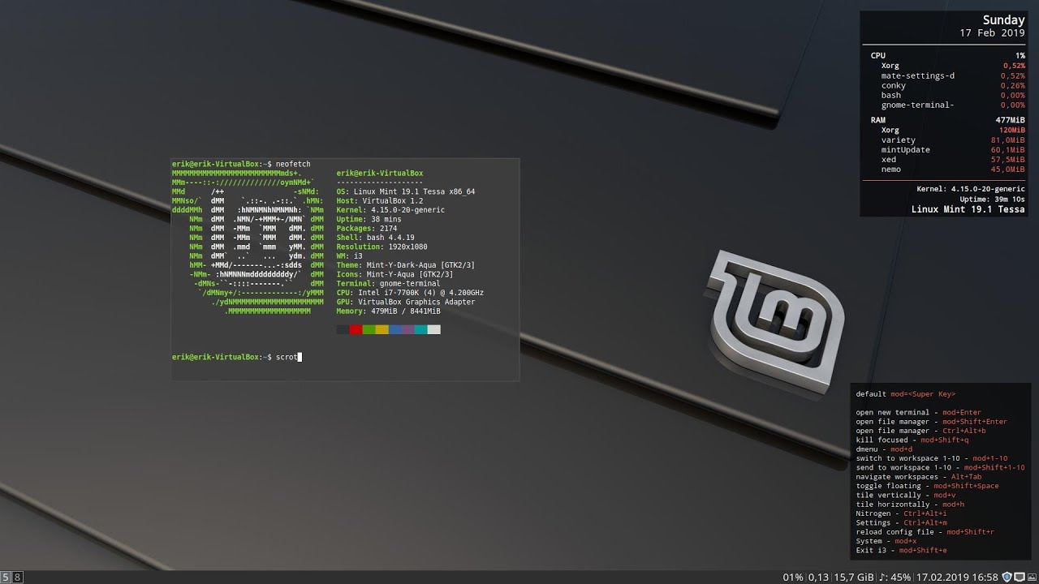Click the Sunday heading in conky

click(1003, 20)
